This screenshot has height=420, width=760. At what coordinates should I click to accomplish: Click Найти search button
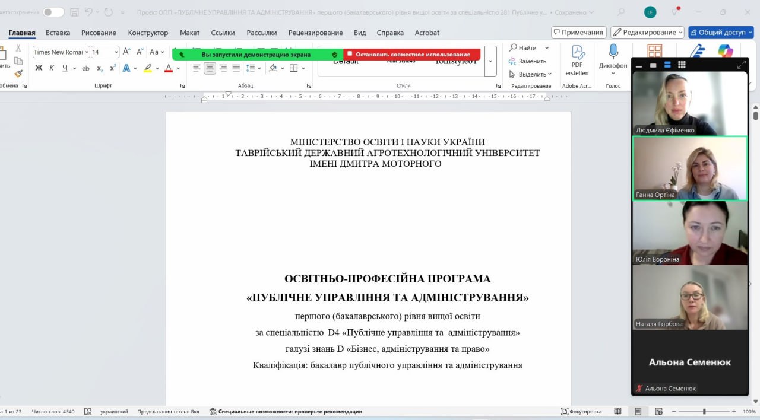(x=522, y=48)
